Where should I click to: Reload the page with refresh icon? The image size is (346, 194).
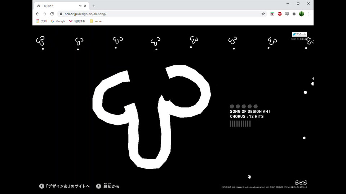click(x=52, y=14)
